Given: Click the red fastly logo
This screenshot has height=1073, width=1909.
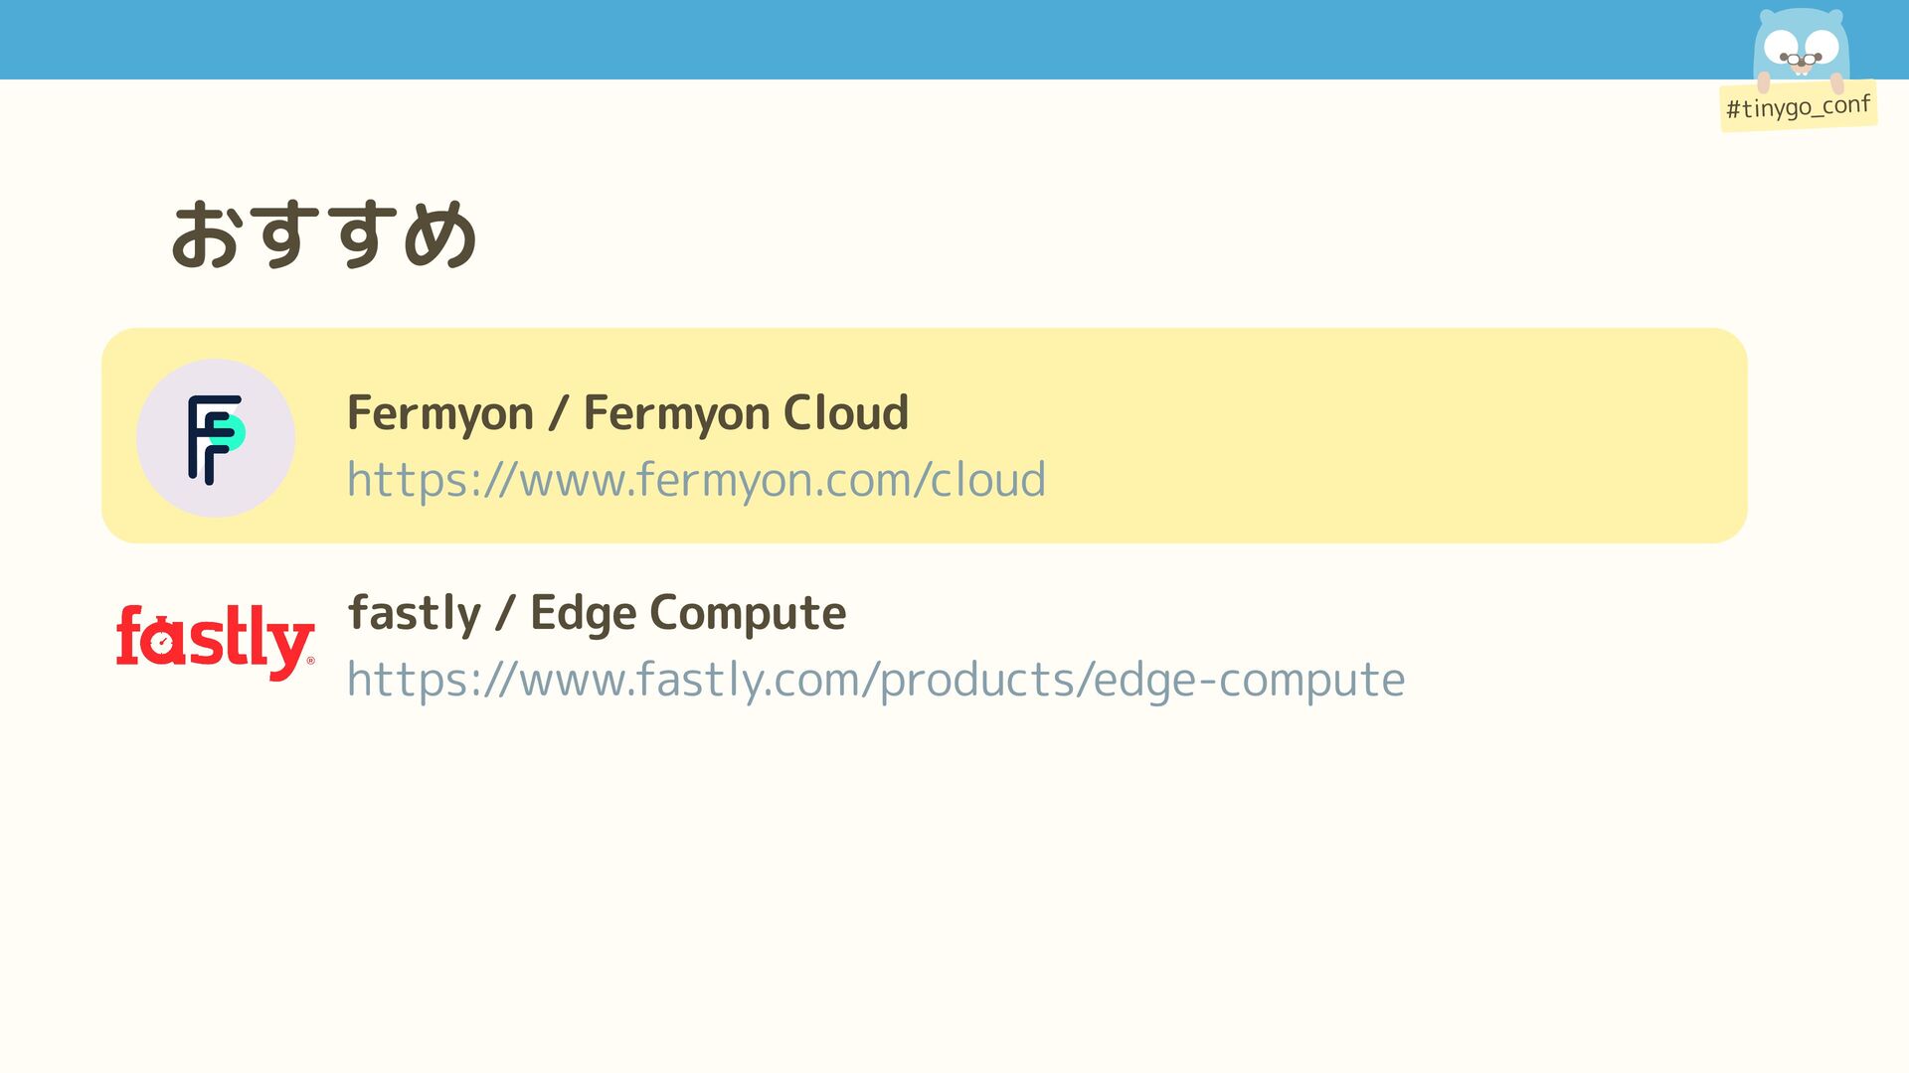Looking at the screenshot, I should pos(215,641).
